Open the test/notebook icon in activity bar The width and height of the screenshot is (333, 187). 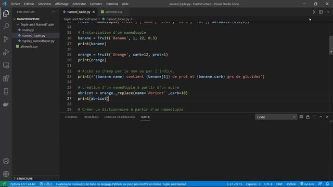point(6,91)
